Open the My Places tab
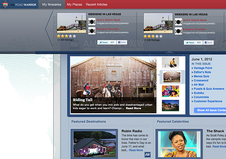The image size is (226, 159). 75,4
